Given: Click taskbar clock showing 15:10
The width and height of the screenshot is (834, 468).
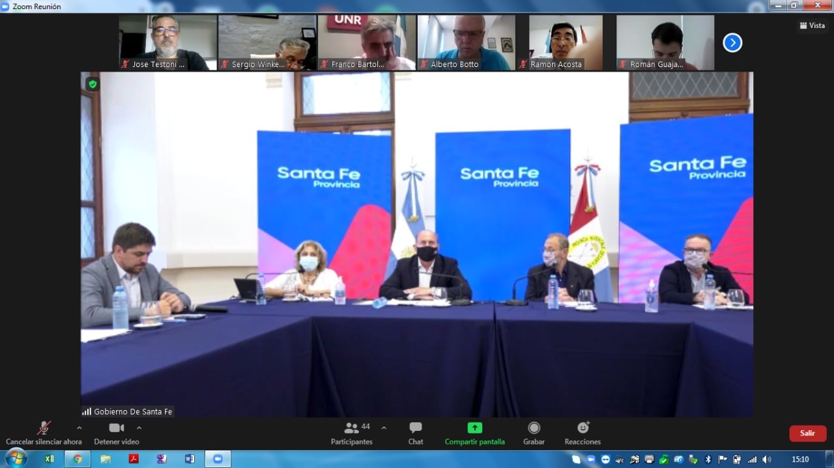Looking at the screenshot, I should click(800, 460).
